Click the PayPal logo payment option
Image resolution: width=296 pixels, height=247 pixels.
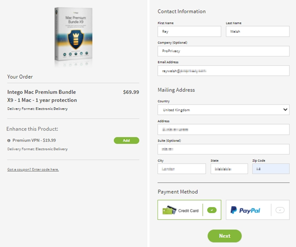pyautogui.click(x=245, y=210)
